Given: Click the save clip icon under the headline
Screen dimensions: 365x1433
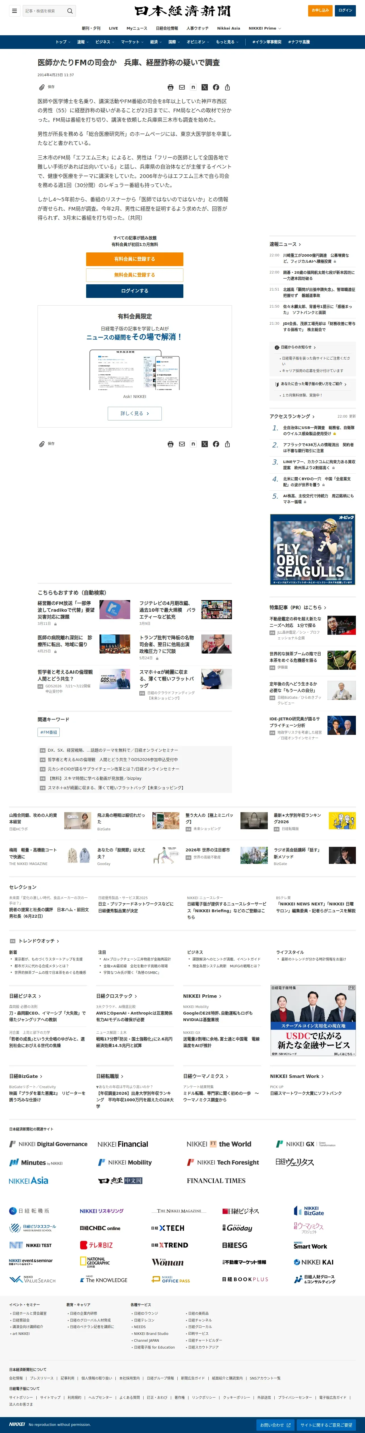Looking at the screenshot, I should (x=42, y=87).
